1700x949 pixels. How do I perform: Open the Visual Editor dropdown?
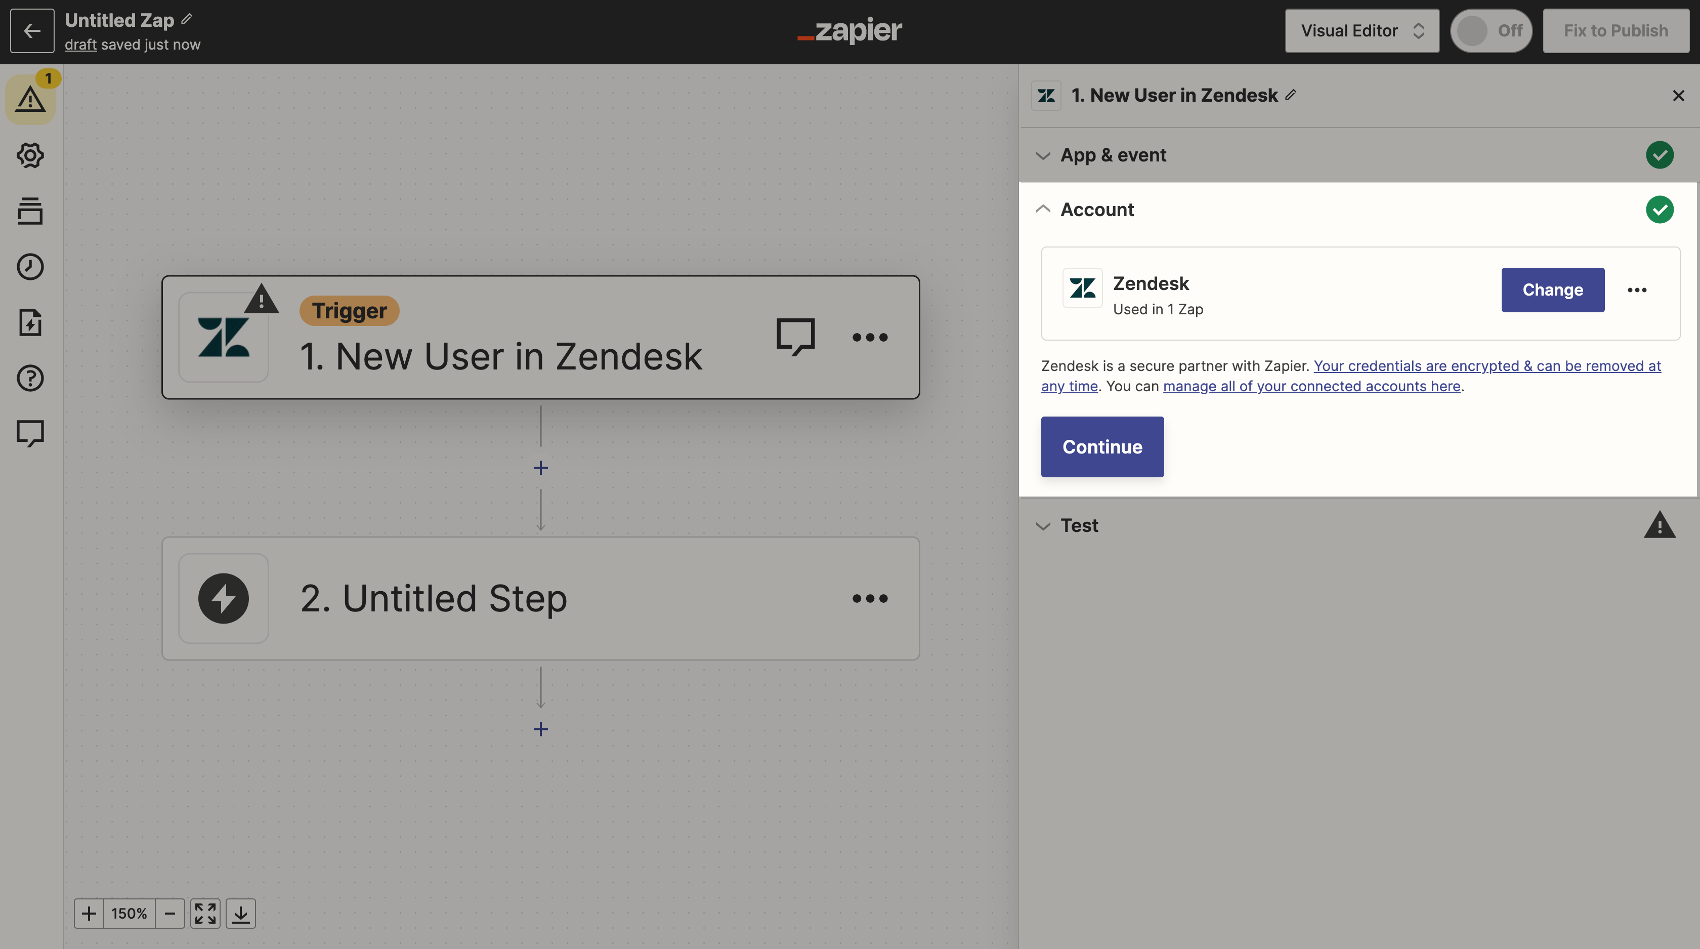pyautogui.click(x=1362, y=30)
